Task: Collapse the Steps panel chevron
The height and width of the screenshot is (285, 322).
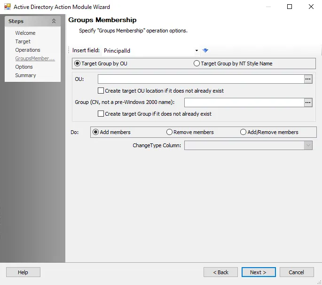Action: coord(54,21)
